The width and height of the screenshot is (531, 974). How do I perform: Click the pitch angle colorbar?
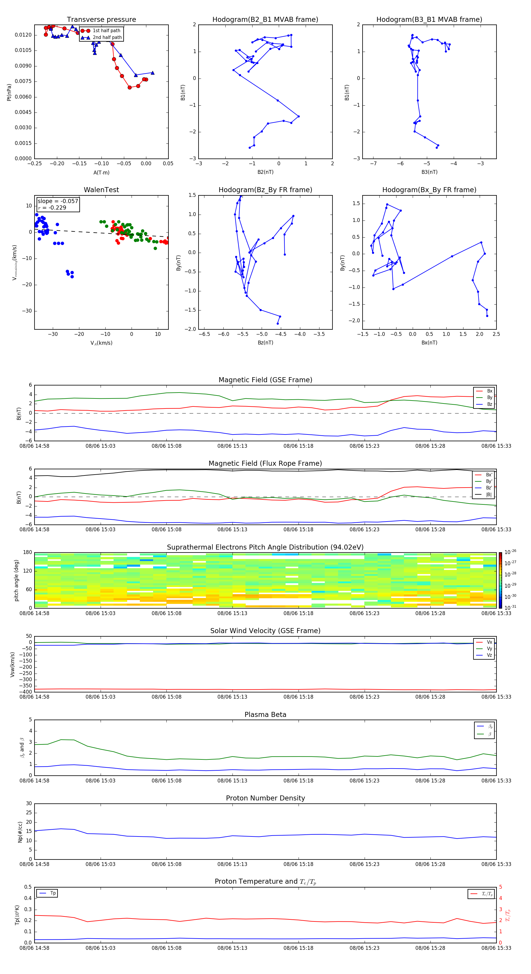tap(500, 580)
